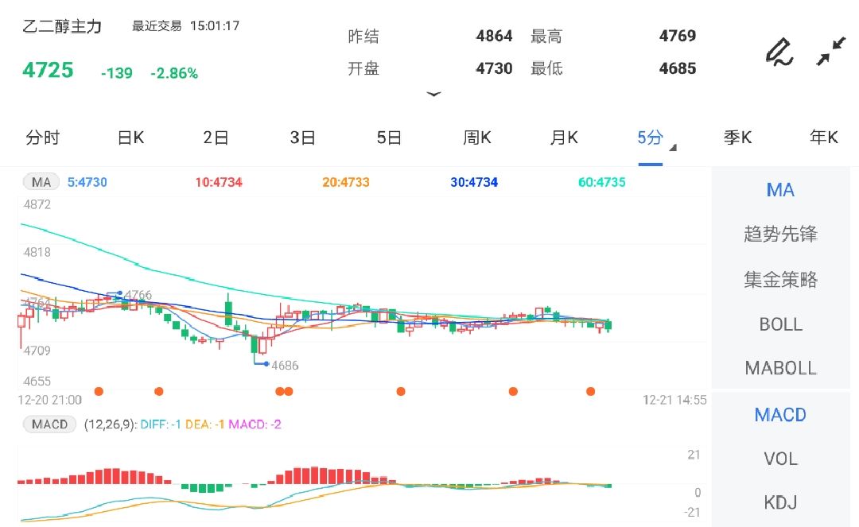Screen dimensions: 859x527
Task: Click the collapse fullscreen arrows icon
Action: [x=831, y=52]
